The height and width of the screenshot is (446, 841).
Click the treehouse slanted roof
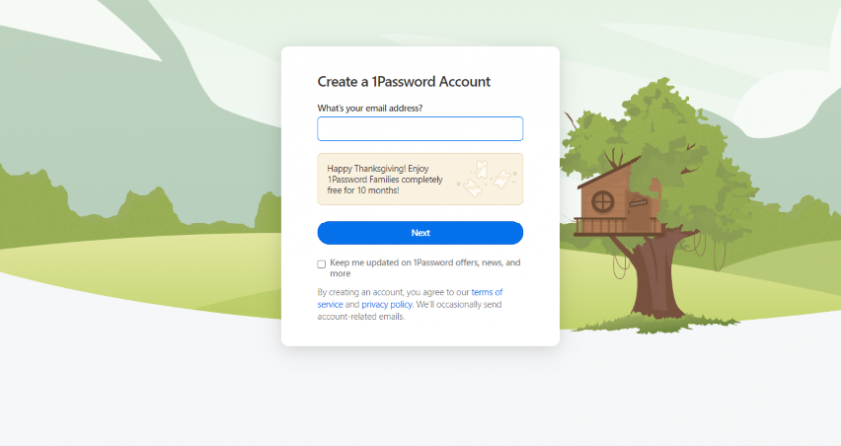click(x=610, y=172)
